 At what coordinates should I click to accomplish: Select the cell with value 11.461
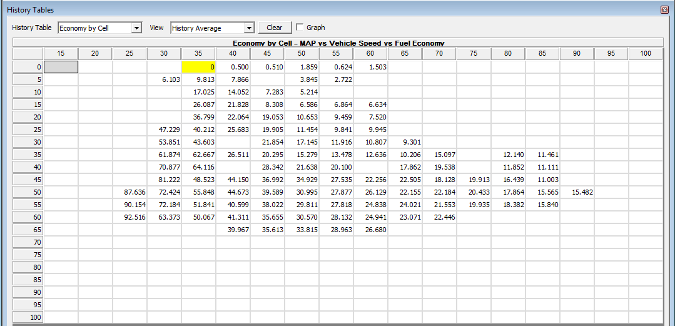[x=542, y=155]
